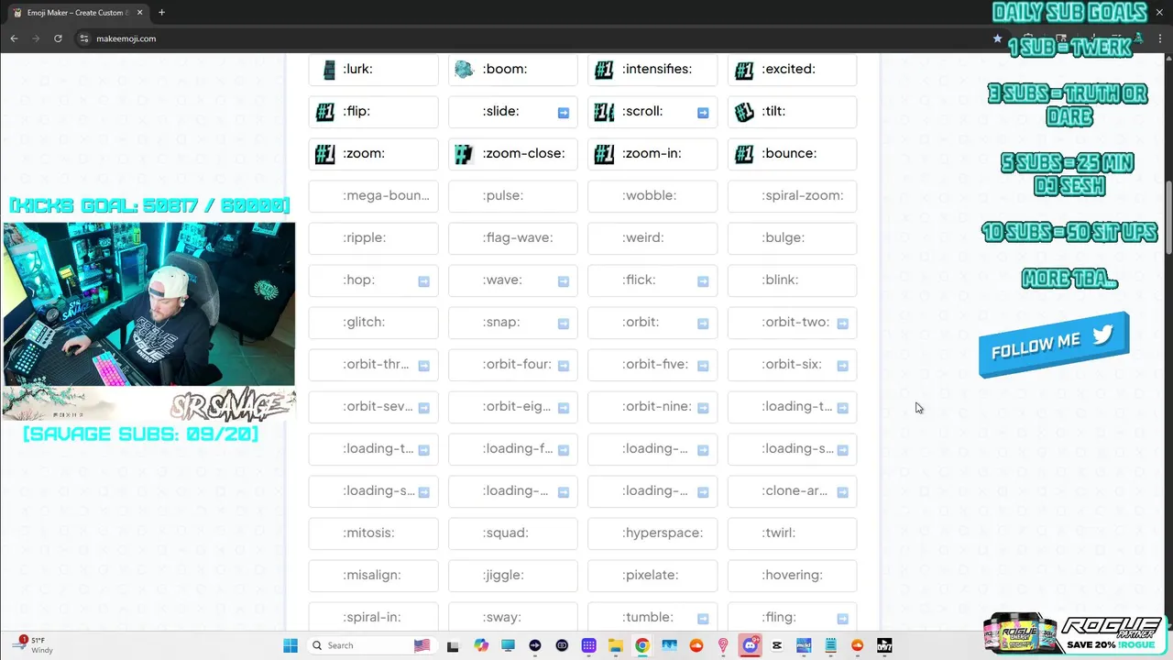This screenshot has width=1173, height=660.
Task: Open Google Chrome from the taskbar
Action: [642, 645]
